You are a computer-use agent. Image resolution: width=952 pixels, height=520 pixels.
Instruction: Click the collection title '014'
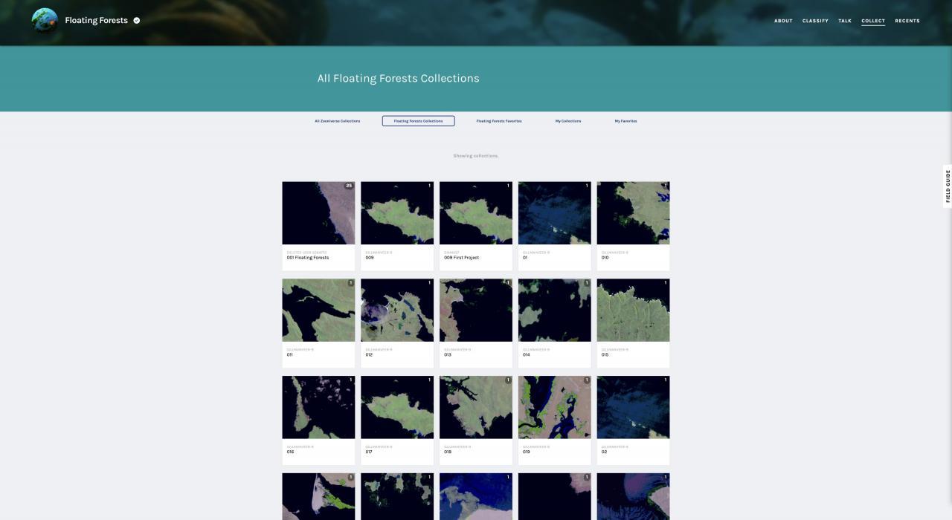tap(527, 355)
